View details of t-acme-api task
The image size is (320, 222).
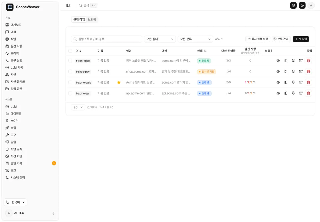click(x=278, y=93)
